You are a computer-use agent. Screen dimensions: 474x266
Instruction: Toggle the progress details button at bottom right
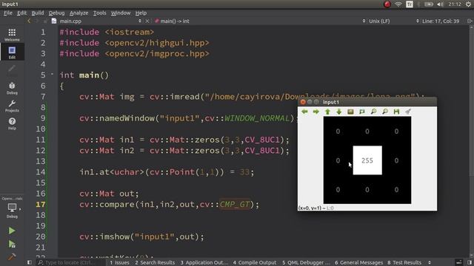tap(459, 262)
